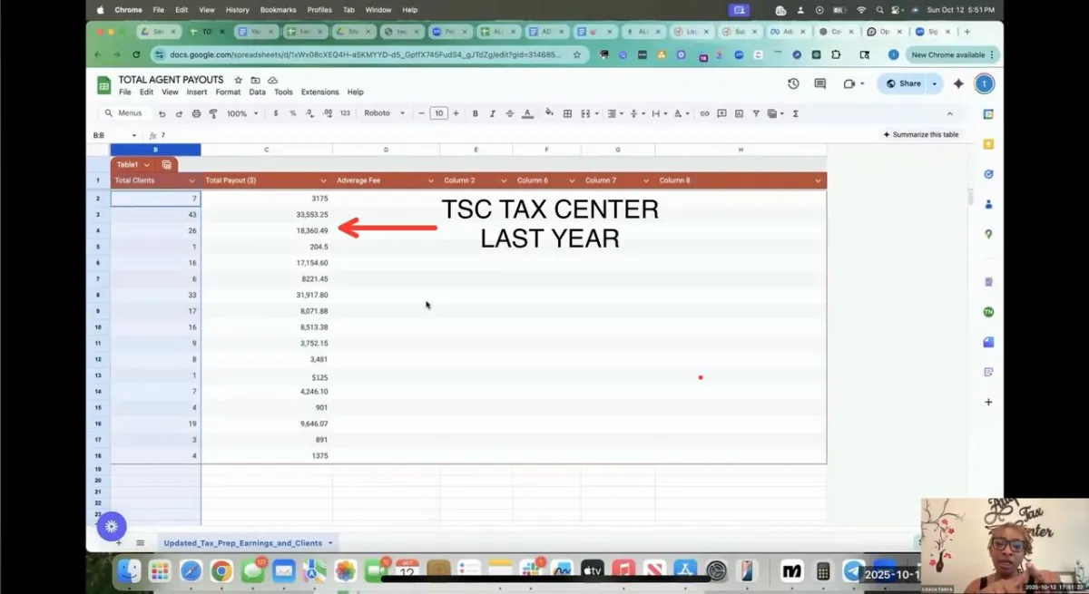Open Finder in the dock
The image size is (1089, 594).
(x=129, y=570)
